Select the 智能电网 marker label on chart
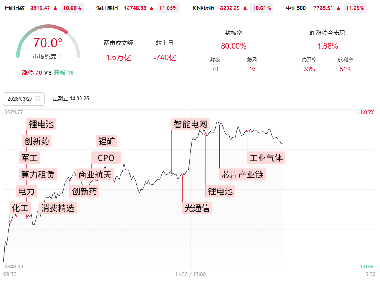 (190, 124)
